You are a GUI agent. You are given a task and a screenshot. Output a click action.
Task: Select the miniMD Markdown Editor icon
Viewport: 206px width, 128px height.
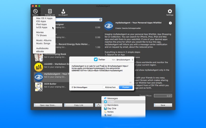[38, 67]
